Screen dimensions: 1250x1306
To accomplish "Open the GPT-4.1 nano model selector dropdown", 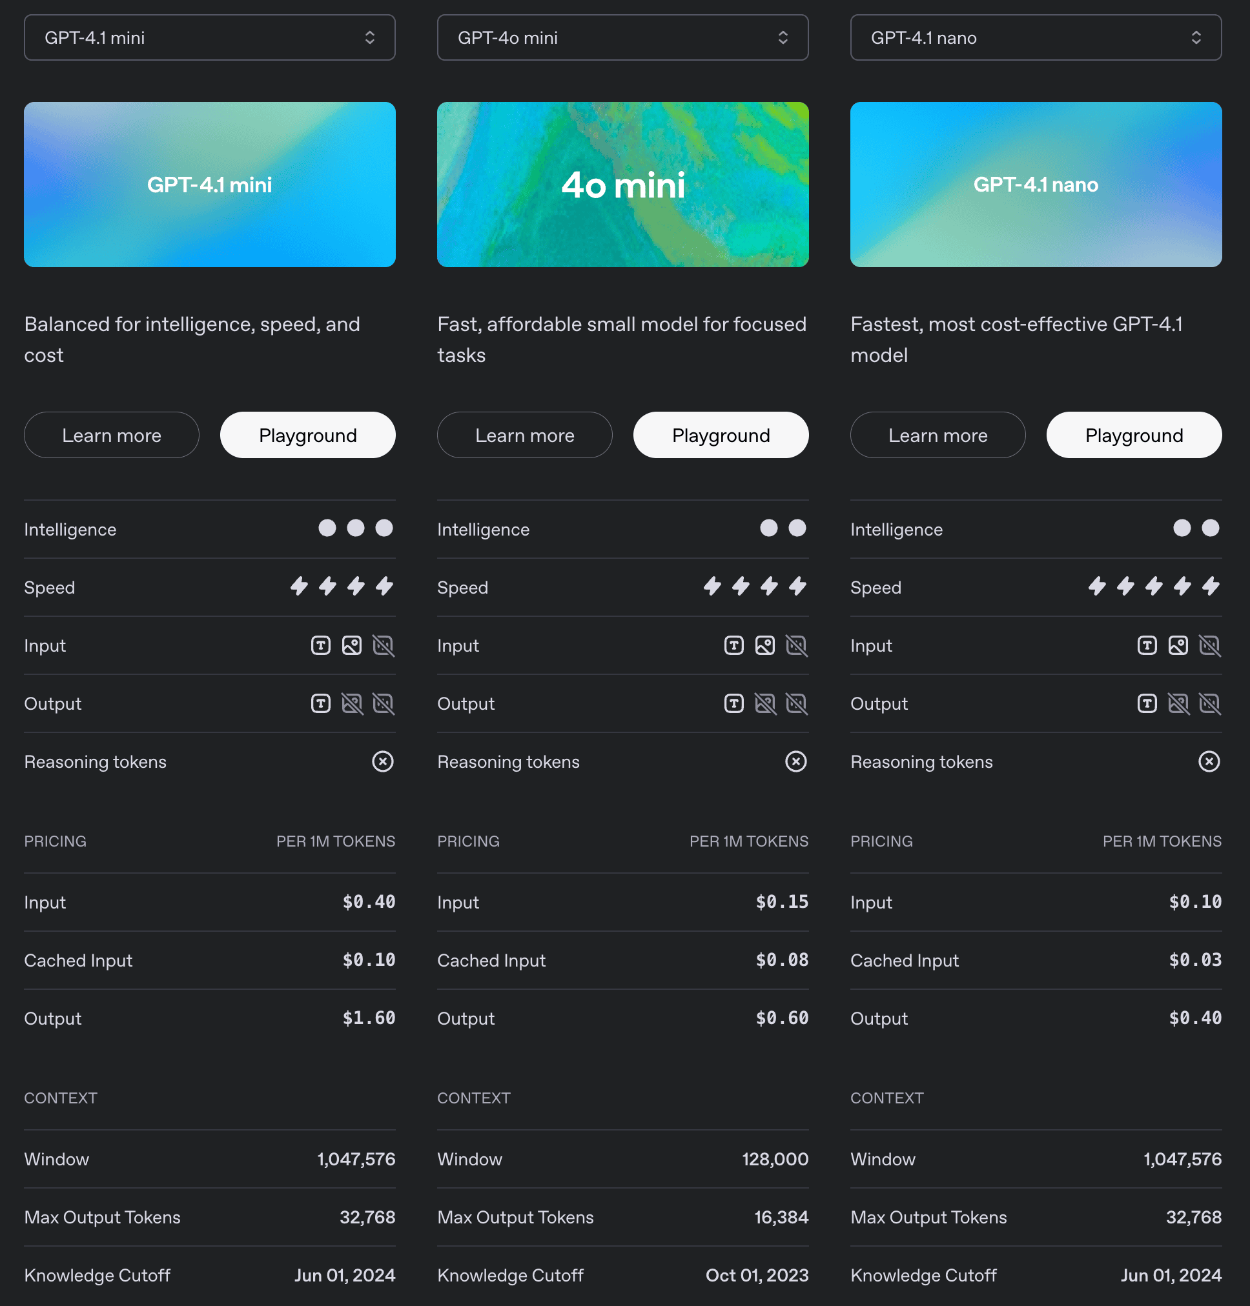I will click(1036, 37).
